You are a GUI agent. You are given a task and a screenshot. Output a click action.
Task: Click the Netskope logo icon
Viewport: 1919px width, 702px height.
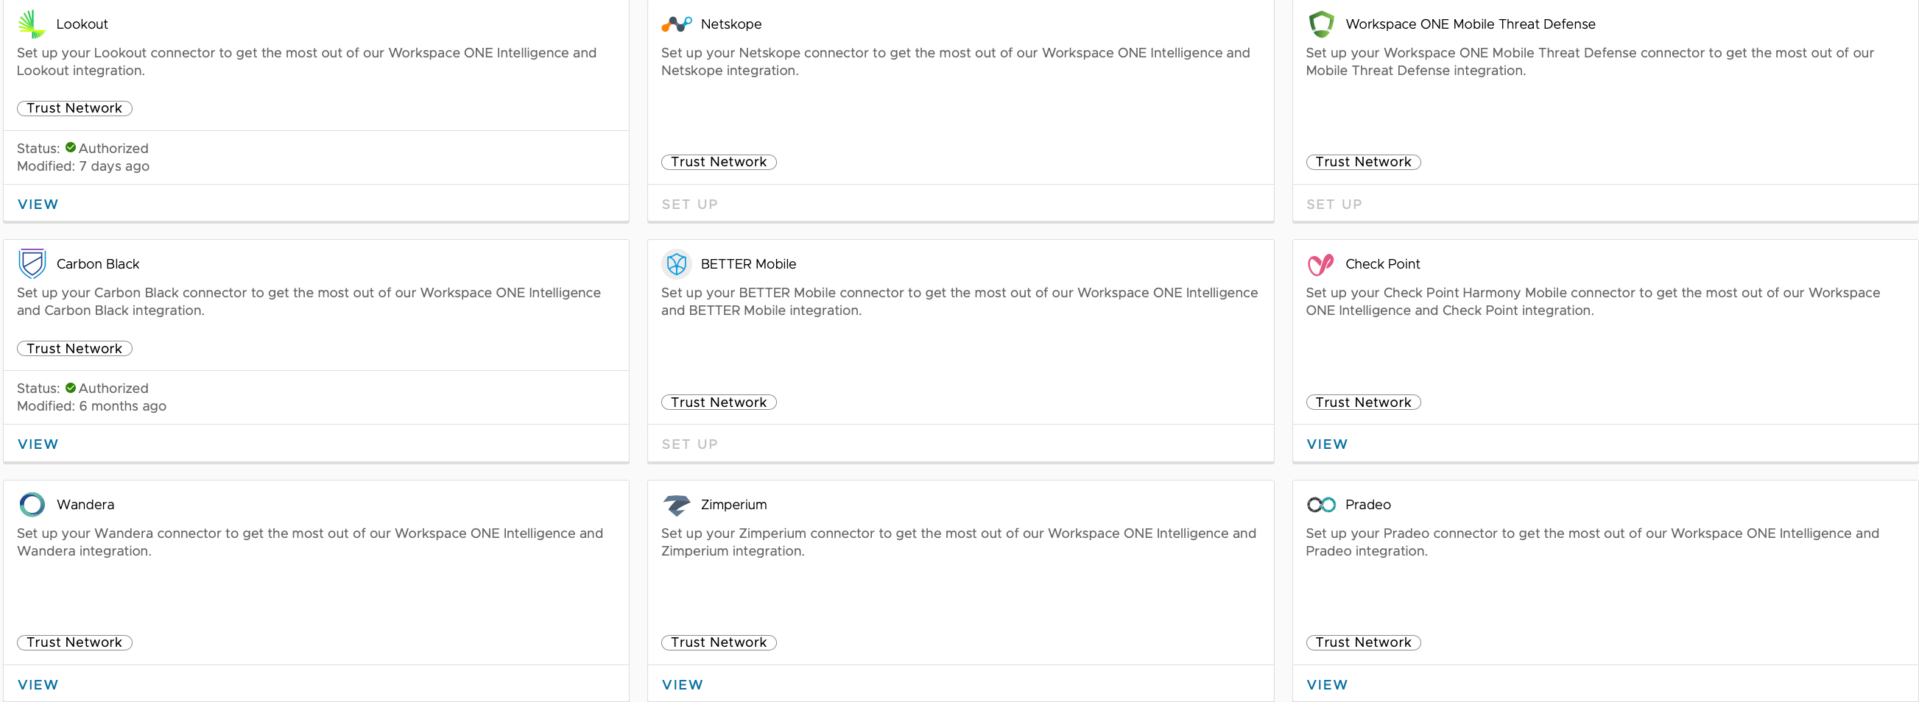677,24
